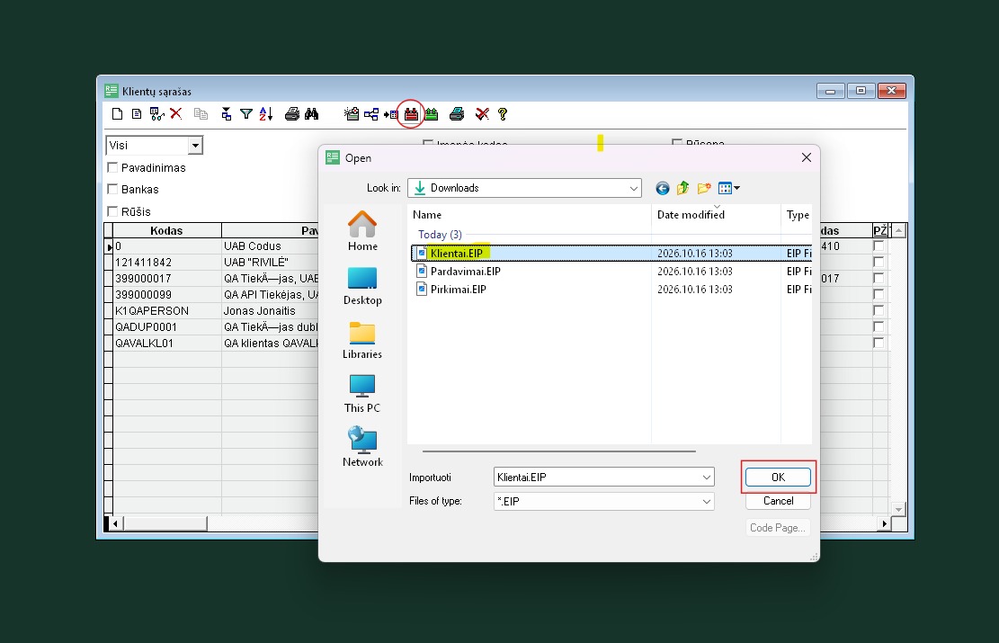Confirm the import with OK

point(778,478)
